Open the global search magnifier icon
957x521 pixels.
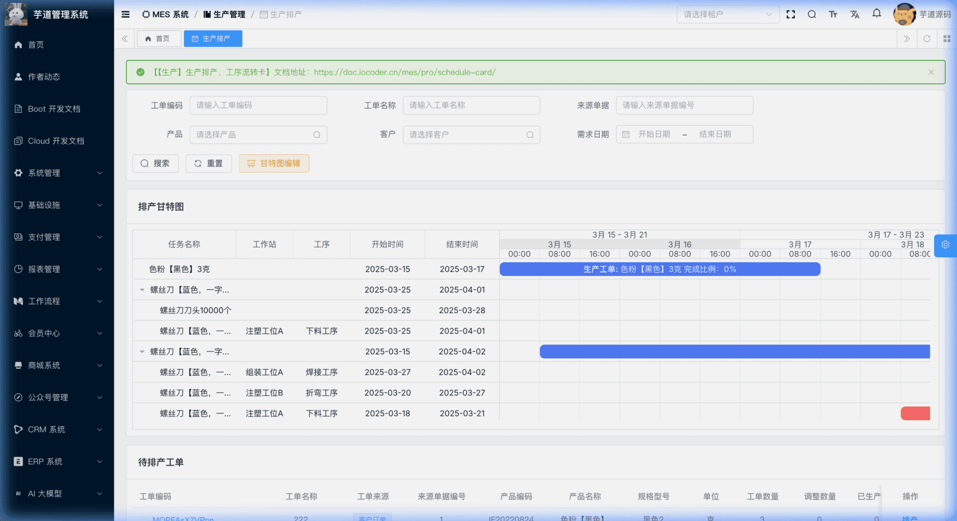click(x=812, y=14)
